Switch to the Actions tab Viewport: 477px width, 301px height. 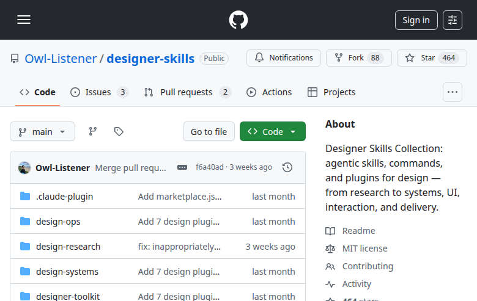pyautogui.click(x=269, y=92)
